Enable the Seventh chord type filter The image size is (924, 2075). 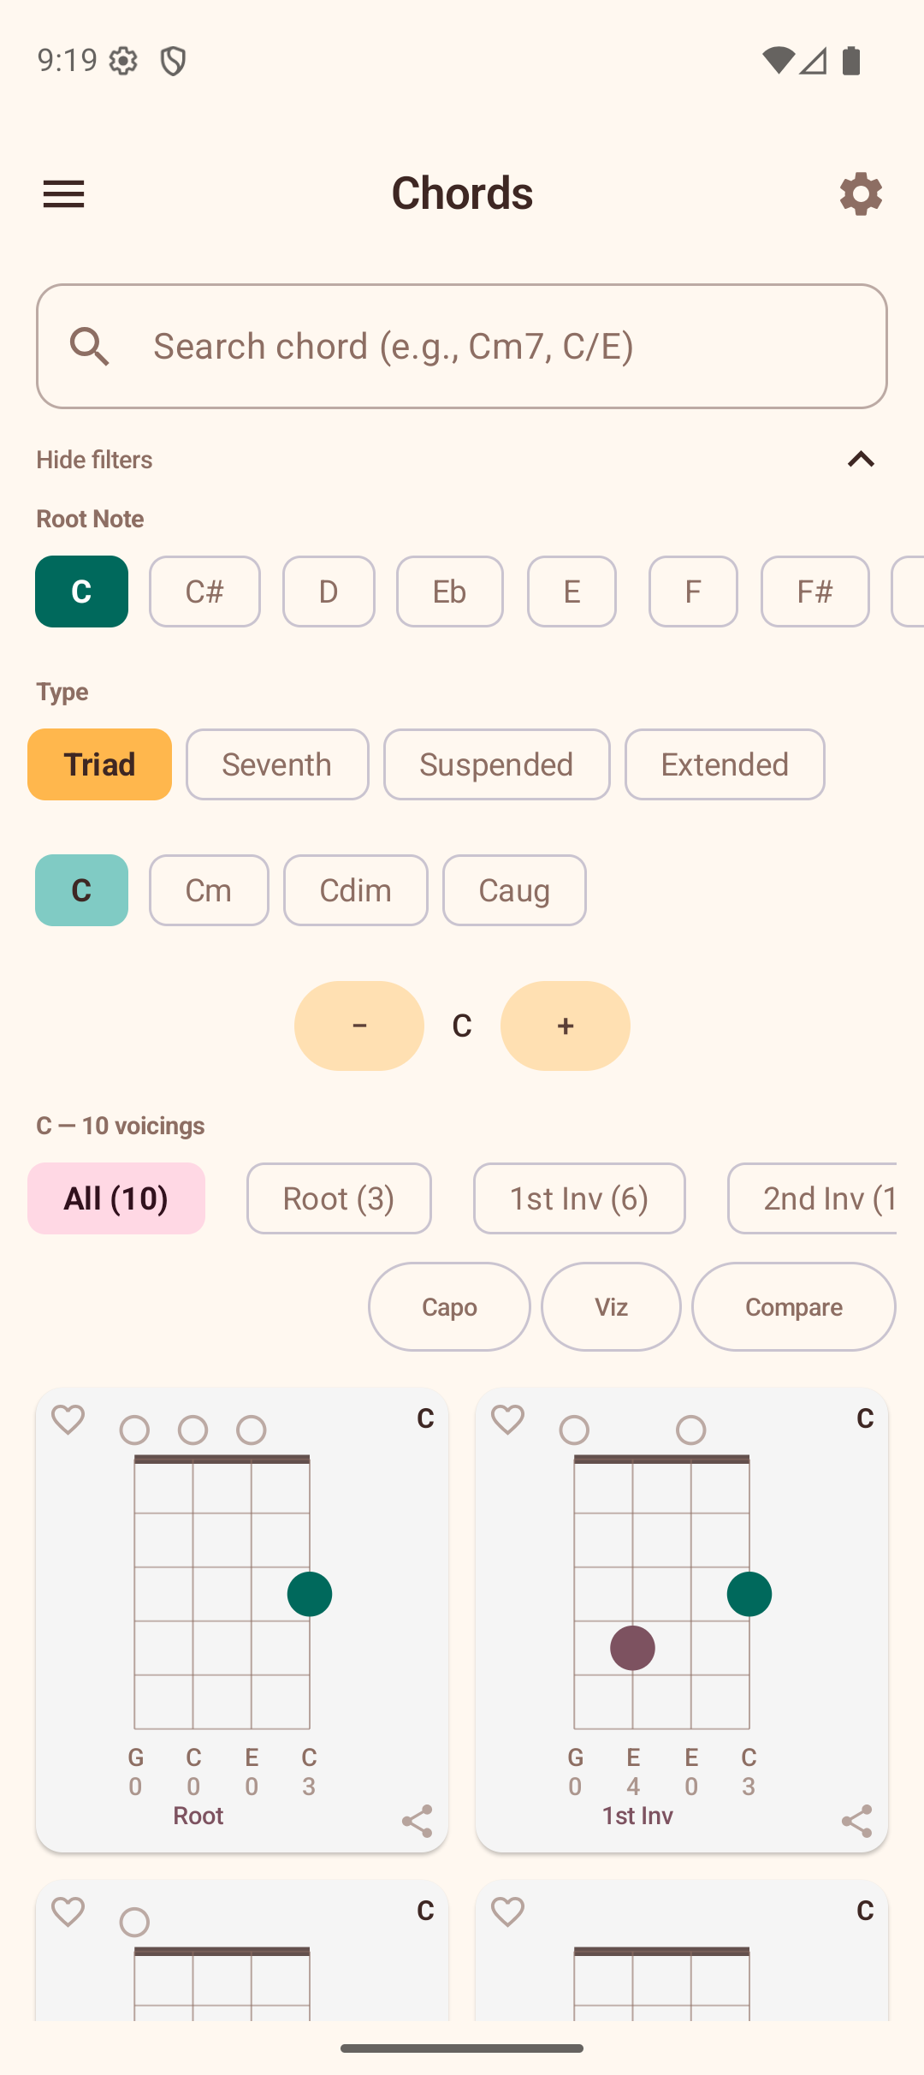coord(276,764)
